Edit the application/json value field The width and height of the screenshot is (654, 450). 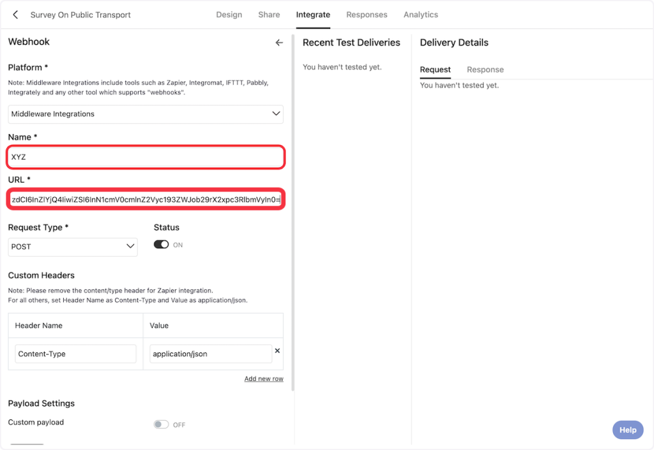[x=210, y=354]
